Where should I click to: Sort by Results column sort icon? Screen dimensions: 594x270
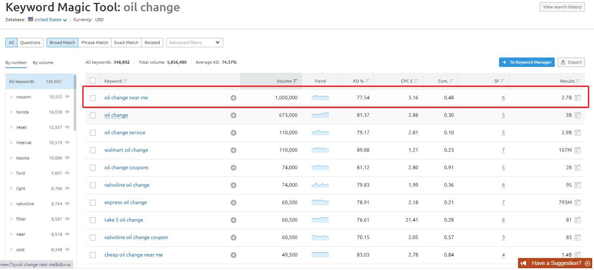tap(578, 81)
